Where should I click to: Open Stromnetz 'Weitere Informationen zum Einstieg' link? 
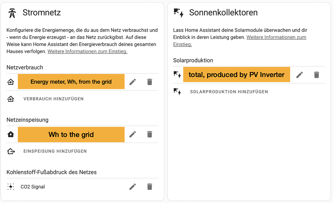[x=87, y=51]
